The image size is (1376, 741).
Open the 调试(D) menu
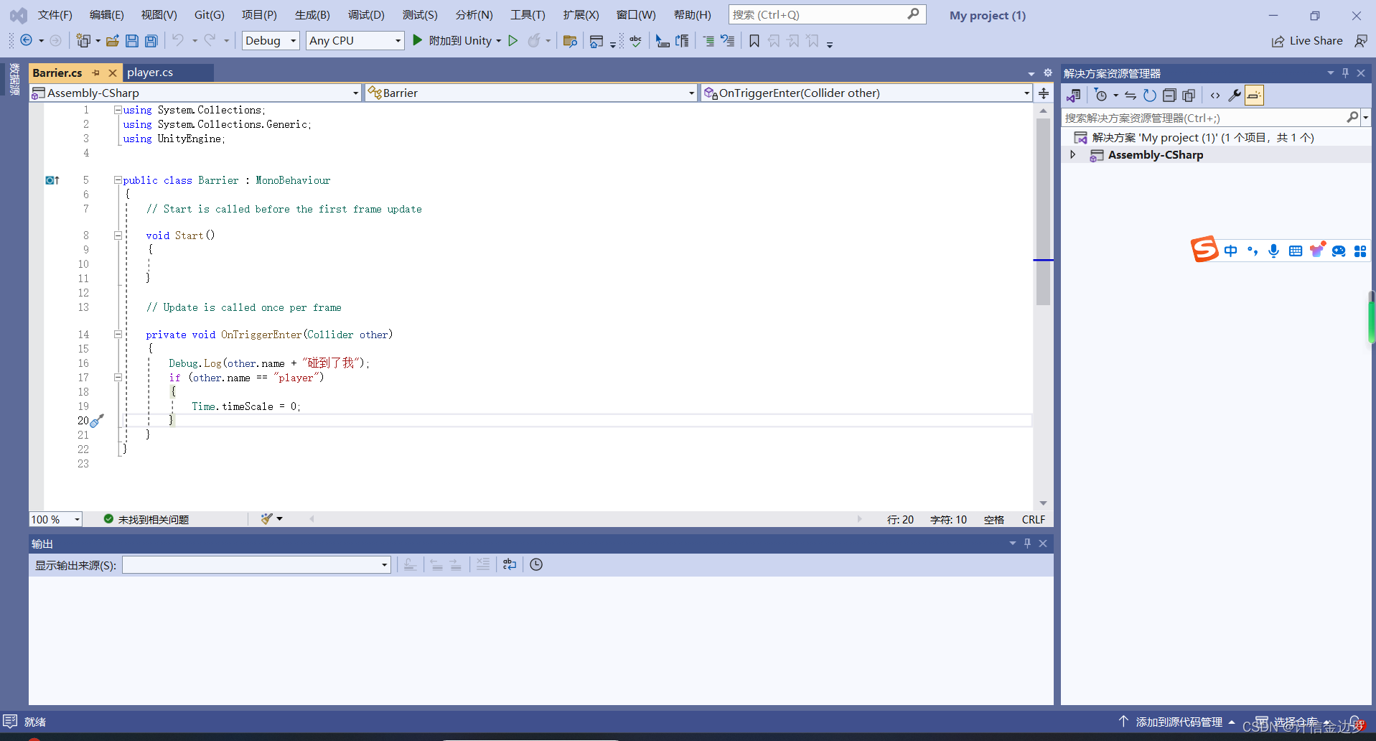point(366,14)
